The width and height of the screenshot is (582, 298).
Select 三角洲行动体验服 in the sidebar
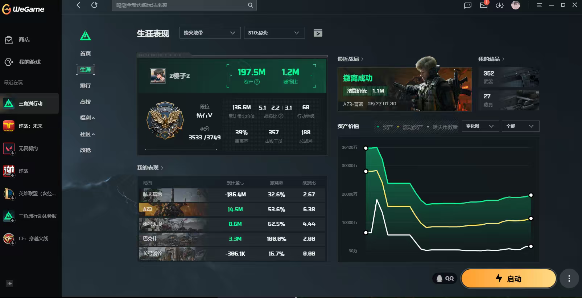[x=29, y=216]
